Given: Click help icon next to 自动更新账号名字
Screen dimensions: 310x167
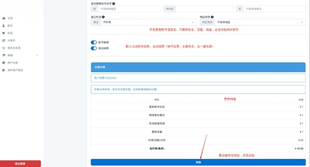Looking at the screenshot, I should tap(114, 4).
